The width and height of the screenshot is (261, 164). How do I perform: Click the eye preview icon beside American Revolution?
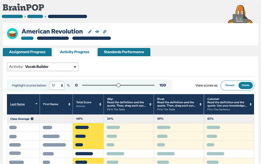pos(97,32)
